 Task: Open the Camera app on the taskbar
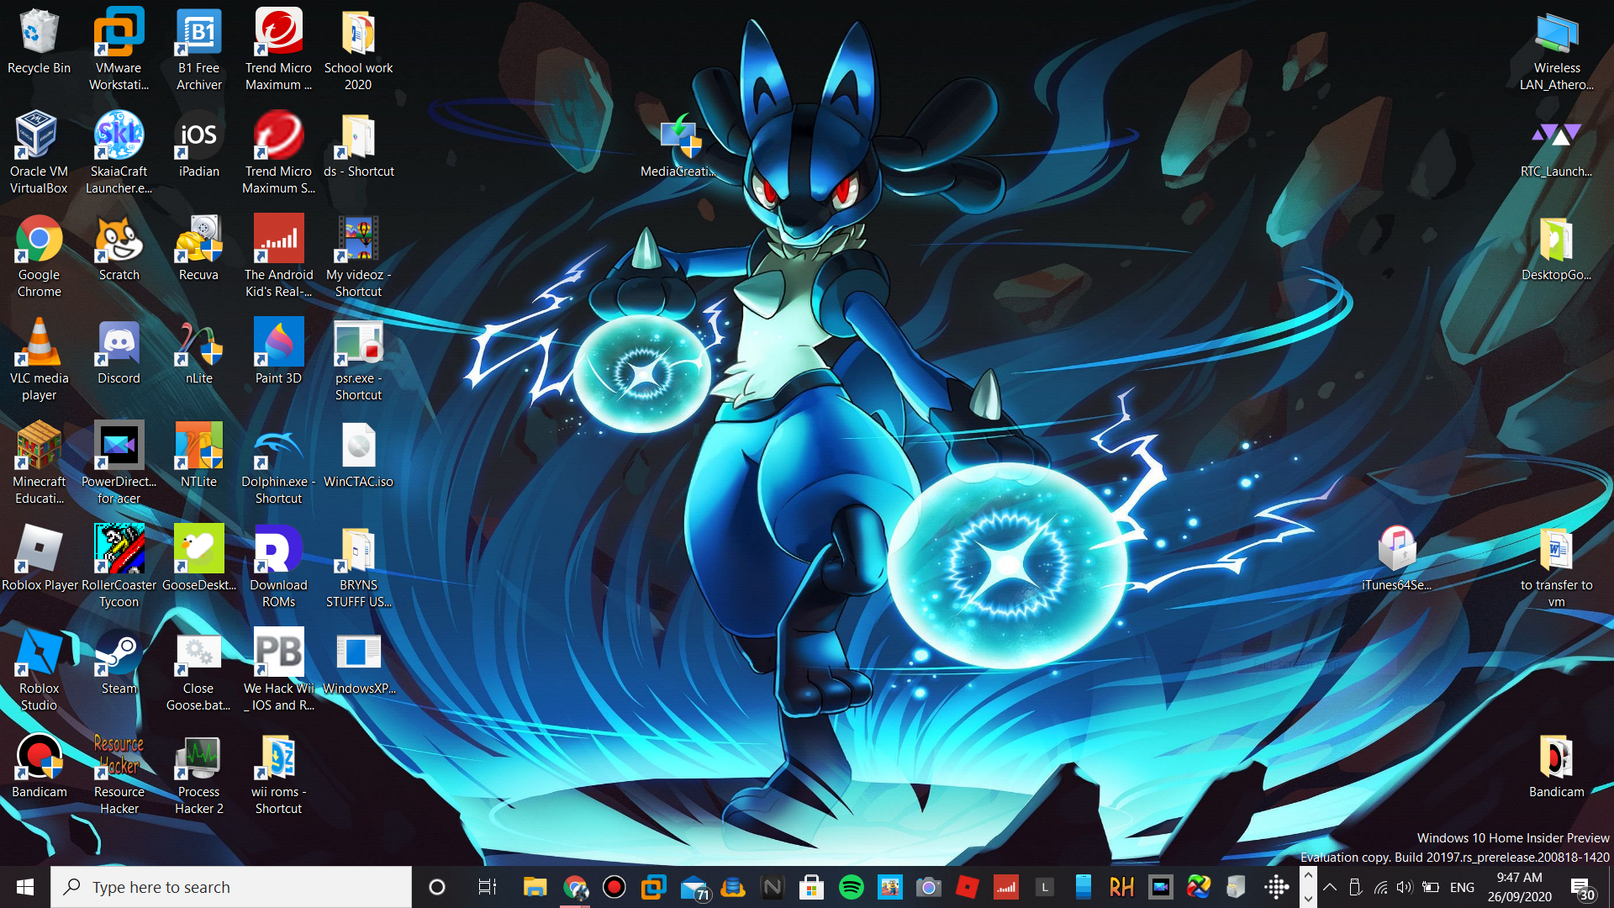click(x=928, y=887)
